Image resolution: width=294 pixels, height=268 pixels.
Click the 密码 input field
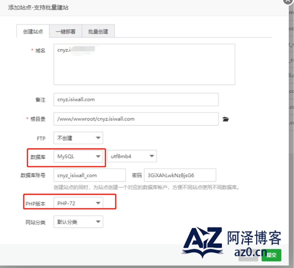(x=180, y=175)
